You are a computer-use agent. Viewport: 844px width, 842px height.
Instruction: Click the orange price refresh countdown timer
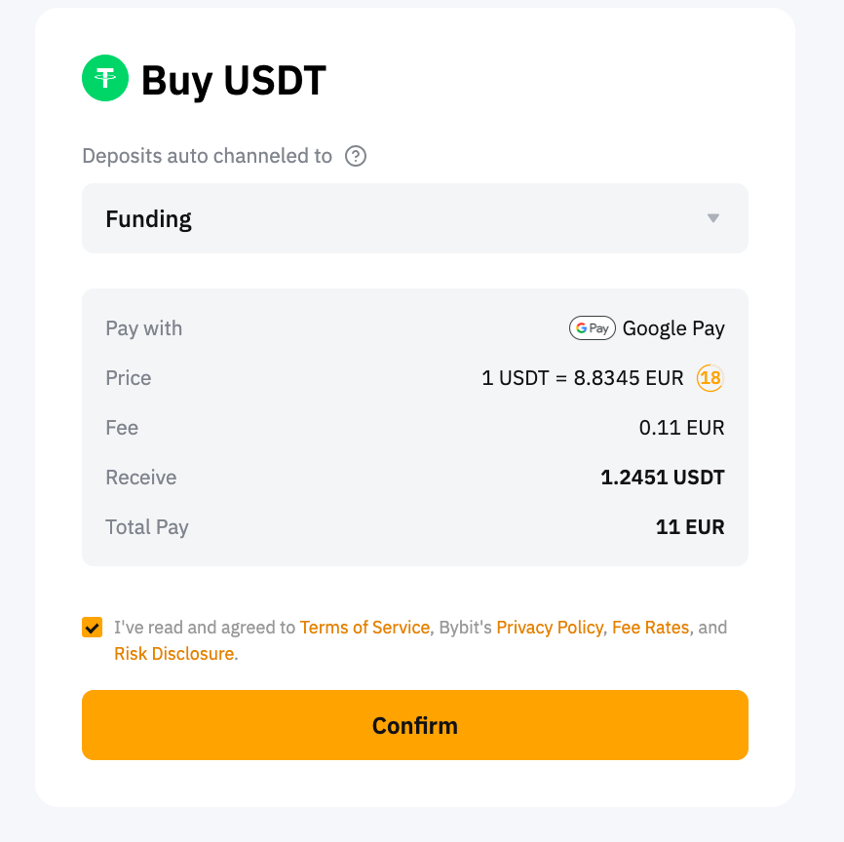(710, 378)
